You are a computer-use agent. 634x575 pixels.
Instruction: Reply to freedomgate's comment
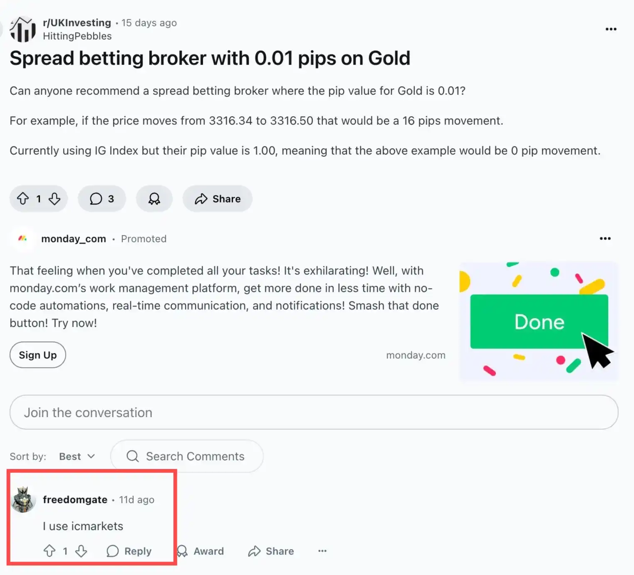tap(129, 551)
